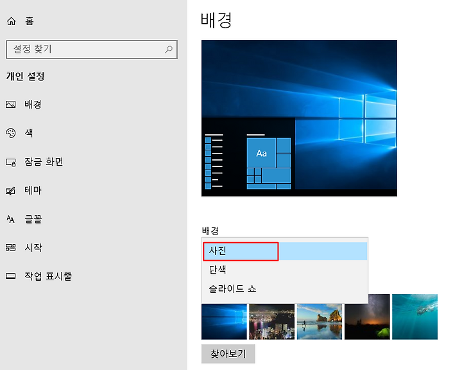Click the 테마 theme brush icon

11,191
